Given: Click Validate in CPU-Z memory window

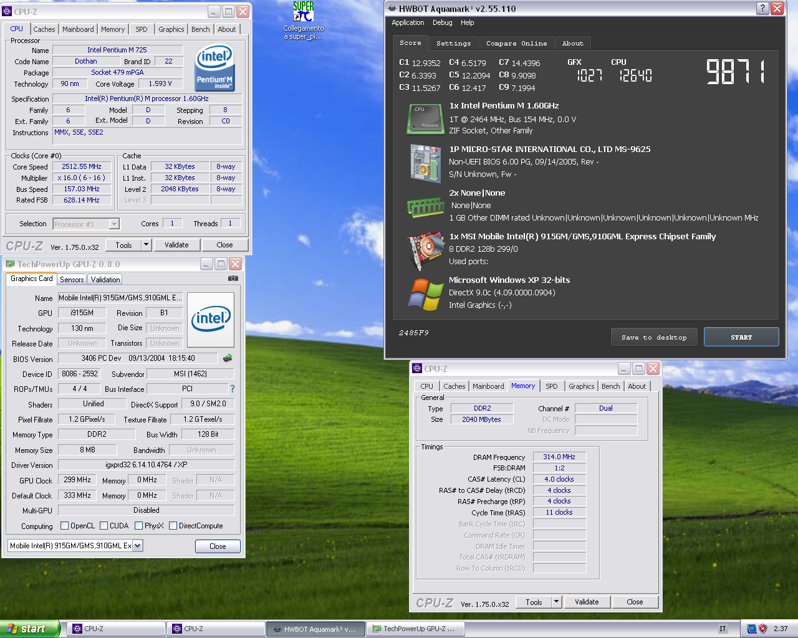Looking at the screenshot, I should [587, 602].
